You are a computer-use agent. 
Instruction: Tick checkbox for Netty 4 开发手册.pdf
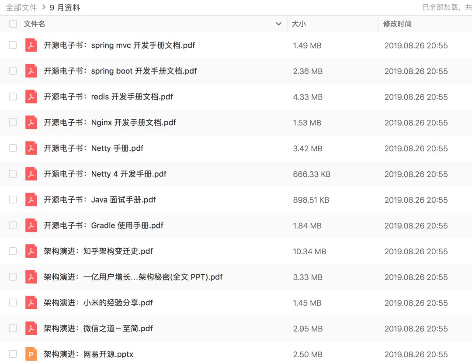click(x=13, y=174)
